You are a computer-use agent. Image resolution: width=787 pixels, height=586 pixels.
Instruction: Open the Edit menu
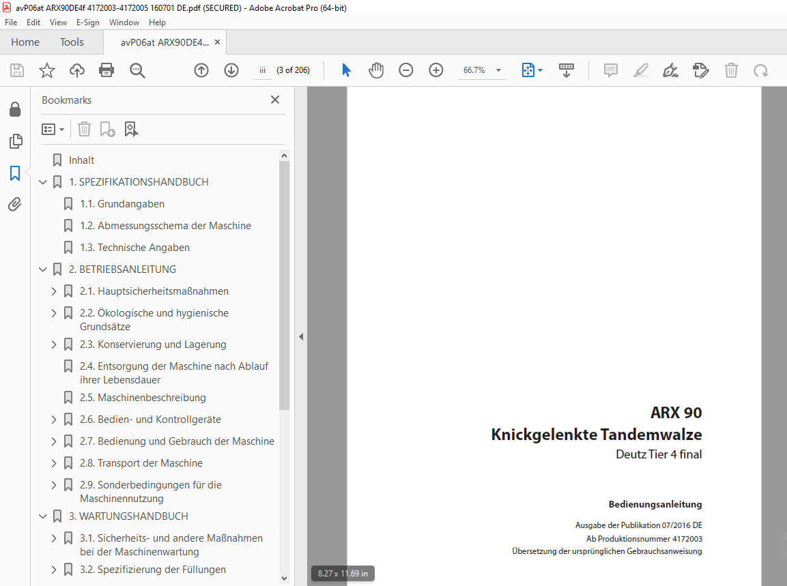[x=33, y=23]
